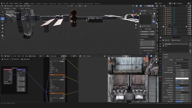Toggle Sun object visibility eye
This screenshot has height=108, width=192.
click(x=188, y=25)
